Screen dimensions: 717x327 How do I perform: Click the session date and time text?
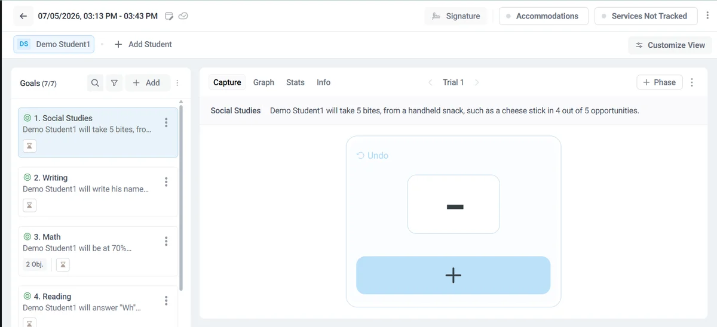(98, 16)
